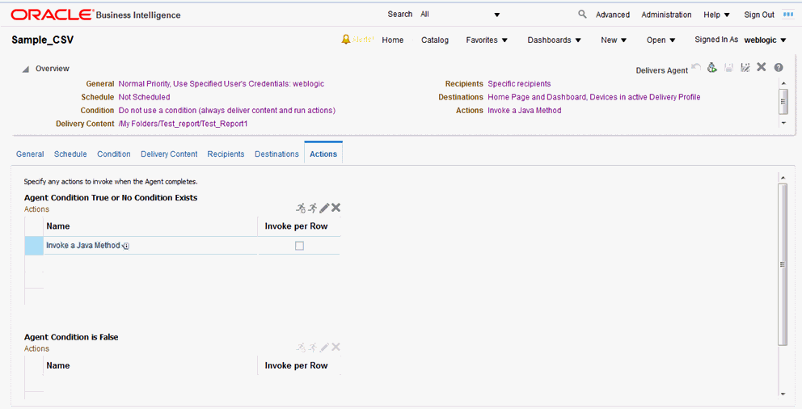Pencil edit icon under Agent Condition is False
Viewport: 802px width, 409px height.
324,347
